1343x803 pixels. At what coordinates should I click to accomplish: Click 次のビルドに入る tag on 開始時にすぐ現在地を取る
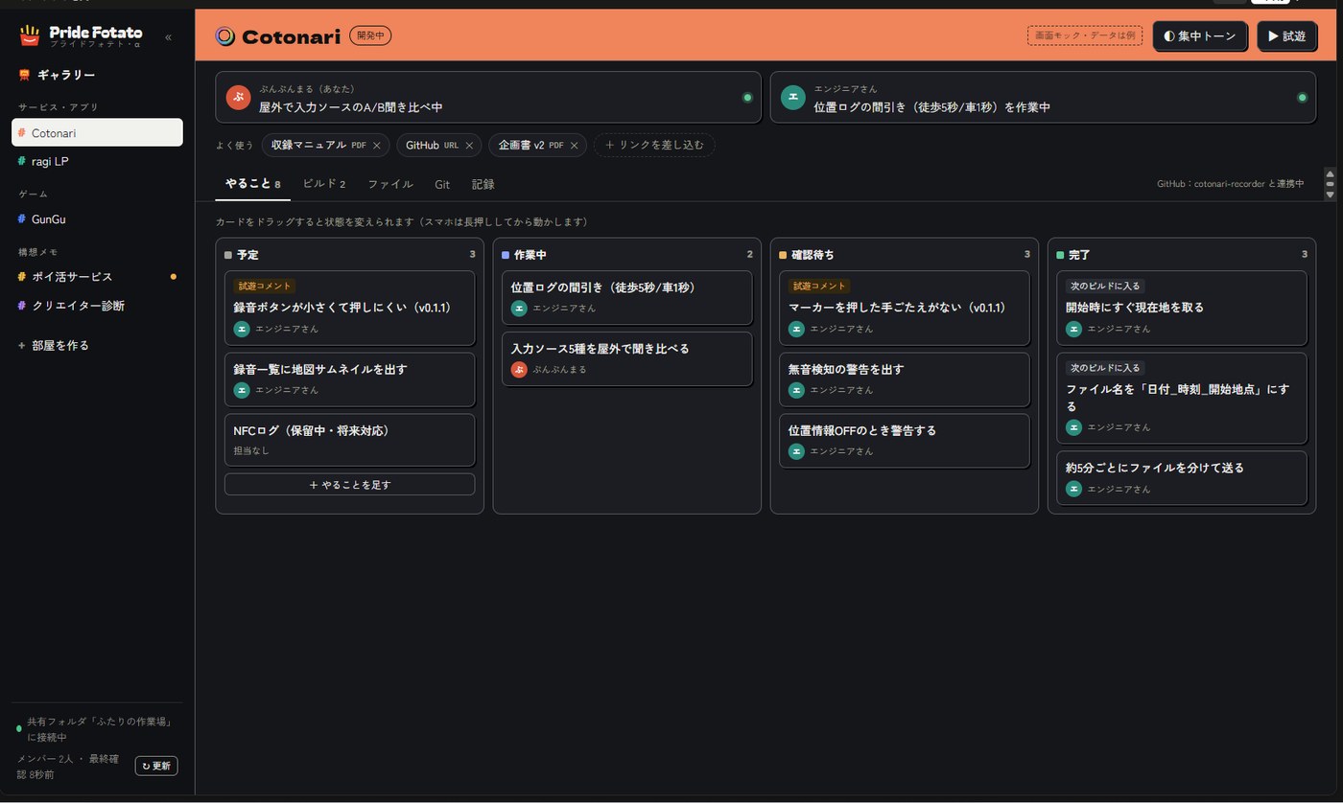tap(1105, 286)
